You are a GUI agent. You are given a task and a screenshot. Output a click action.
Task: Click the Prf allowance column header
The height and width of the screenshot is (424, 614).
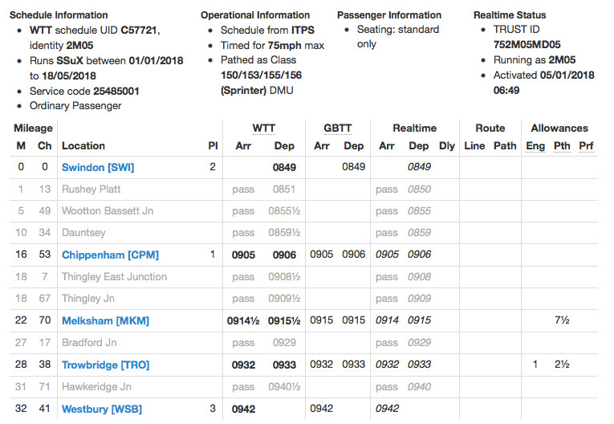coord(586,145)
